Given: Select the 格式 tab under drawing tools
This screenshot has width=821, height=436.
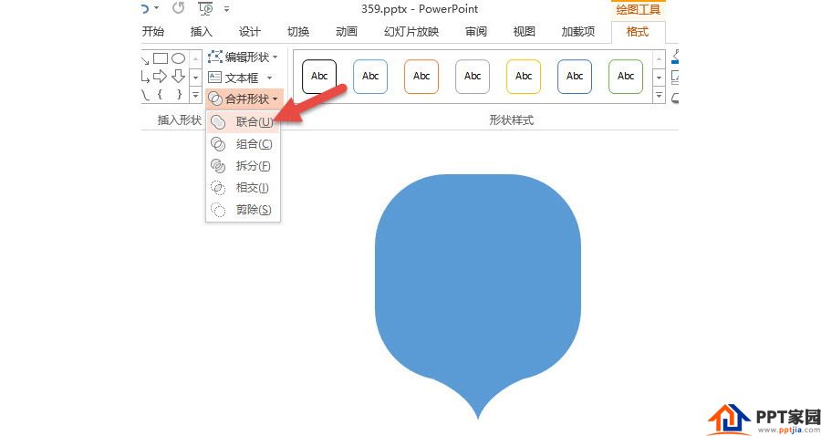Looking at the screenshot, I should [x=638, y=31].
